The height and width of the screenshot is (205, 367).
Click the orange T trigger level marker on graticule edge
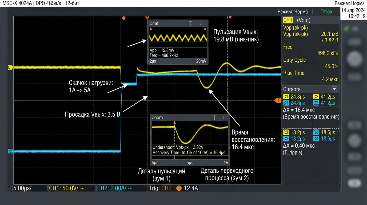click(x=278, y=100)
